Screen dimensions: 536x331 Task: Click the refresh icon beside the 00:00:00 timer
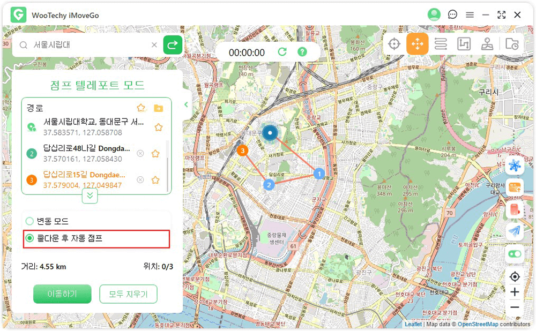pyautogui.click(x=282, y=51)
